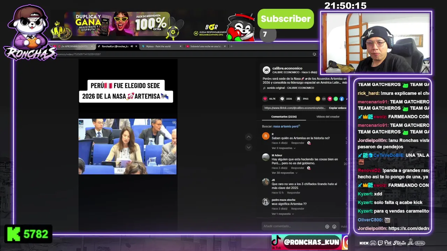Close the RonchasKun browser tab
This screenshot has height=251, width=447.
coord(136,46)
